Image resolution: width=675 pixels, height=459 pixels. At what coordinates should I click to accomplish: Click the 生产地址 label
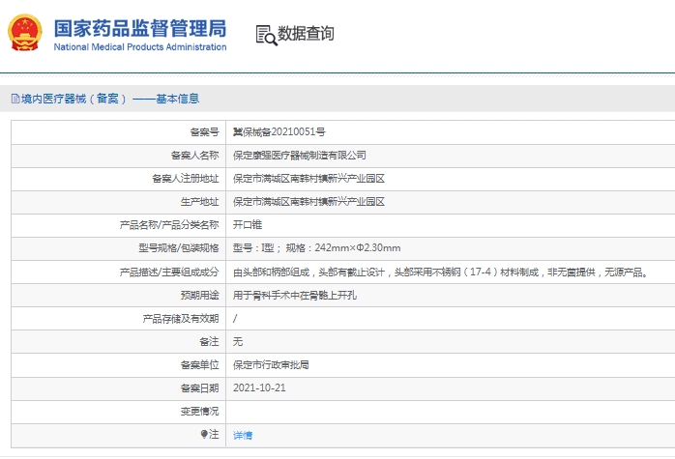(200, 202)
